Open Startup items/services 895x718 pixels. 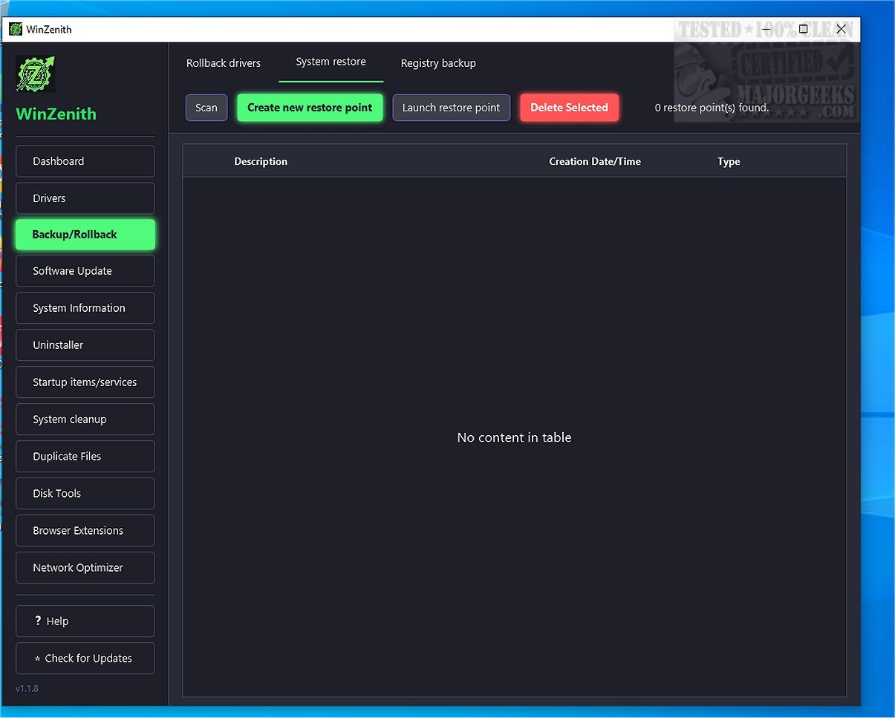(x=85, y=382)
